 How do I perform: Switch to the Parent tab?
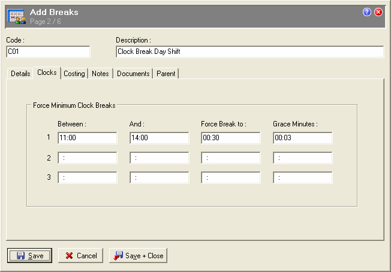[166, 74]
